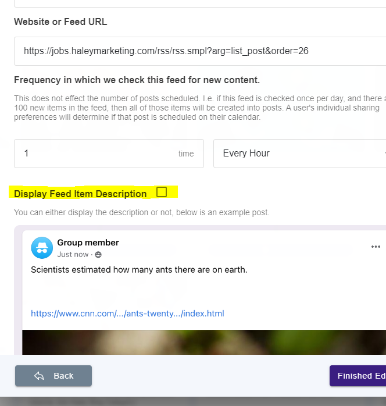Click the Display Feed Item Description label
The image size is (386, 406).
click(x=80, y=194)
